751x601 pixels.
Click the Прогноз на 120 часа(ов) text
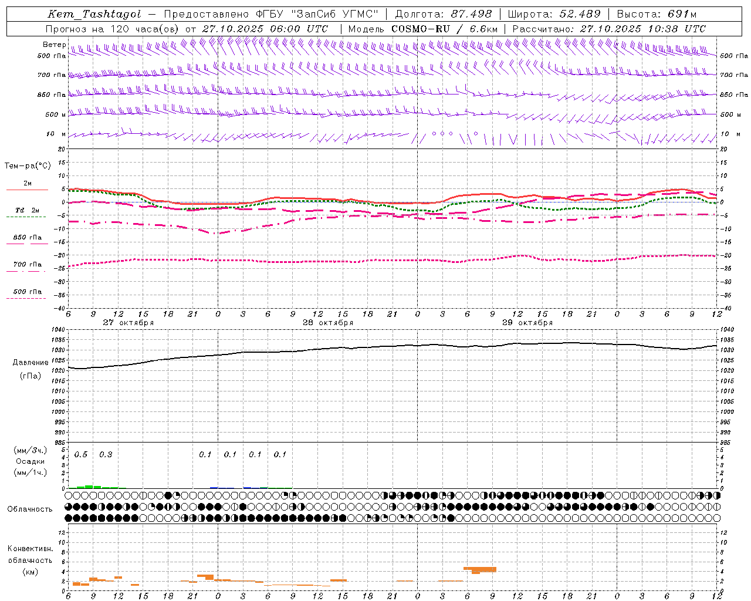pyautogui.click(x=113, y=29)
